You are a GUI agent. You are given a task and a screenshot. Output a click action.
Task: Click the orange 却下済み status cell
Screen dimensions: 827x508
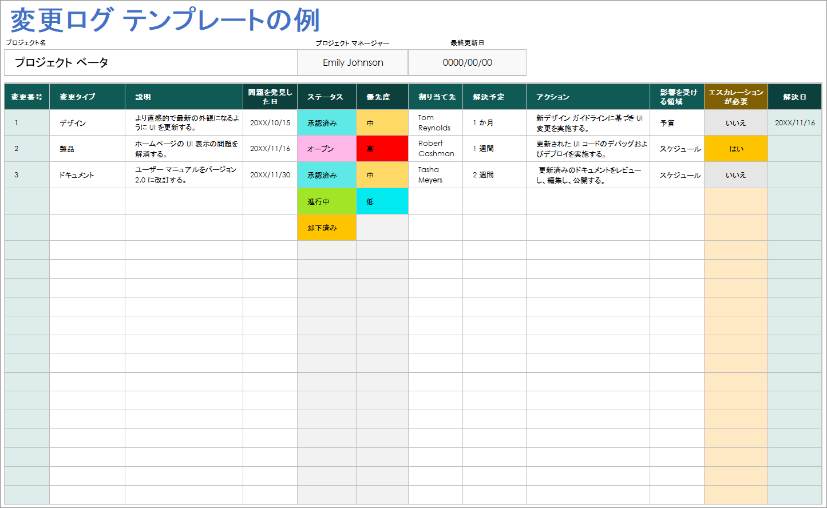click(327, 228)
